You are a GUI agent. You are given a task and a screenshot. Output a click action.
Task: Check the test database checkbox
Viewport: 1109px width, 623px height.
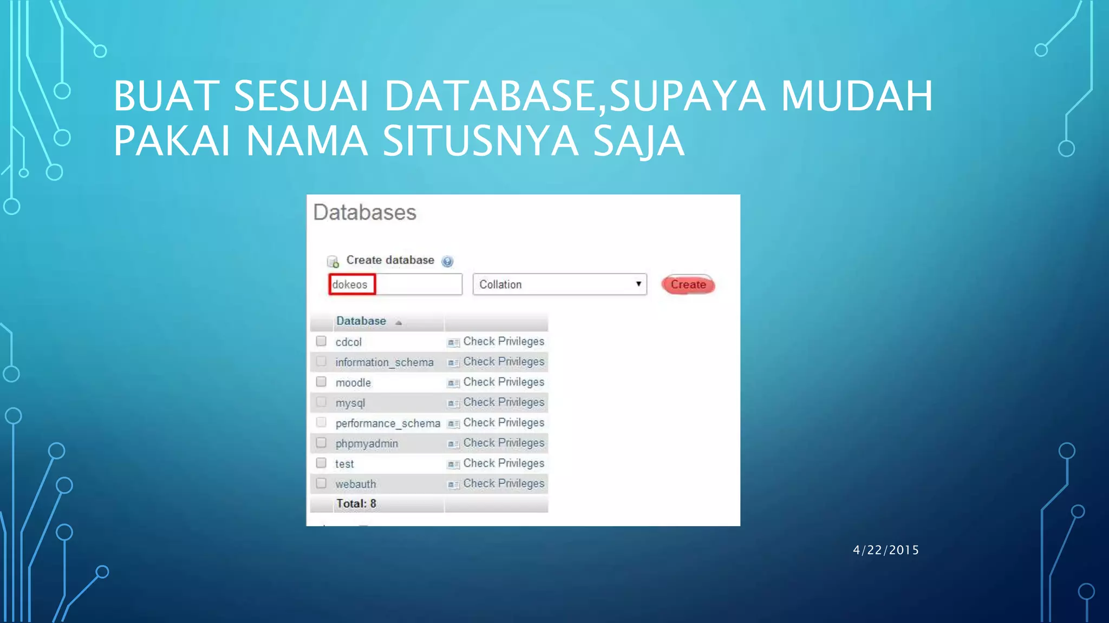tap(321, 463)
